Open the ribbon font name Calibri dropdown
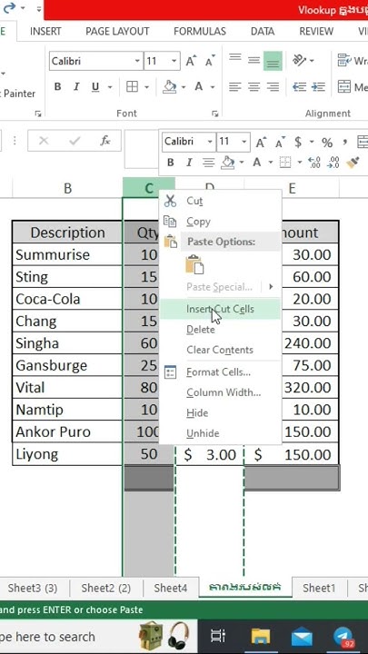This screenshot has width=368, height=654. [137, 62]
